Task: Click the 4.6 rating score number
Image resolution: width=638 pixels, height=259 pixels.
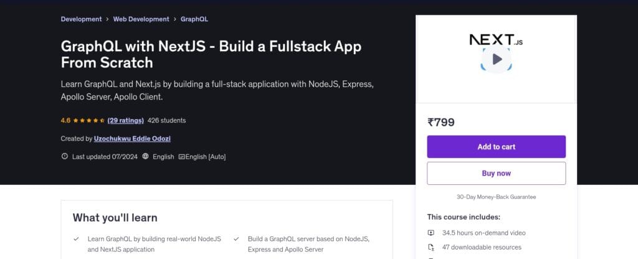Action: pyautogui.click(x=65, y=120)
